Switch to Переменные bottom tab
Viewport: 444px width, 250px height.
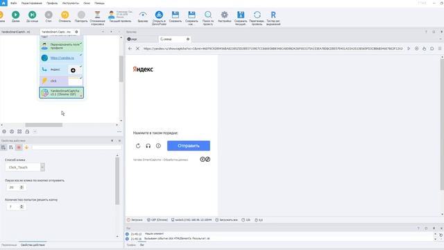click(x=9, y=245)
